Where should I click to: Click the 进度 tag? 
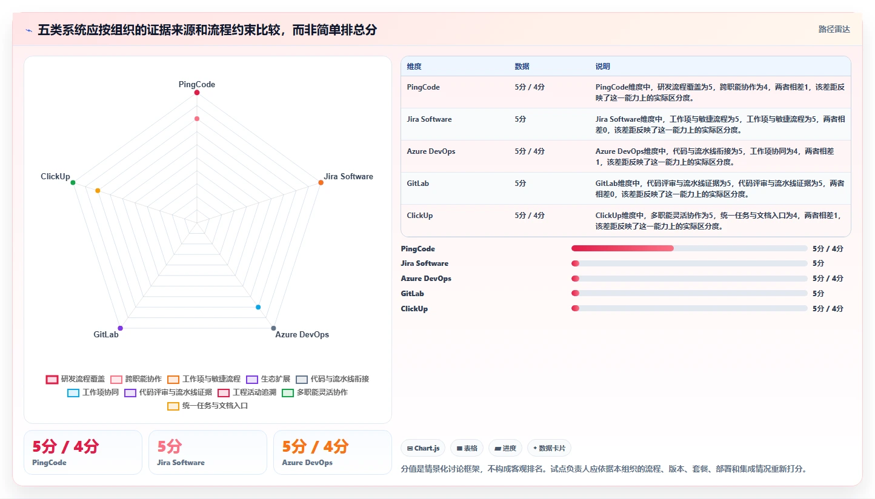505,448
